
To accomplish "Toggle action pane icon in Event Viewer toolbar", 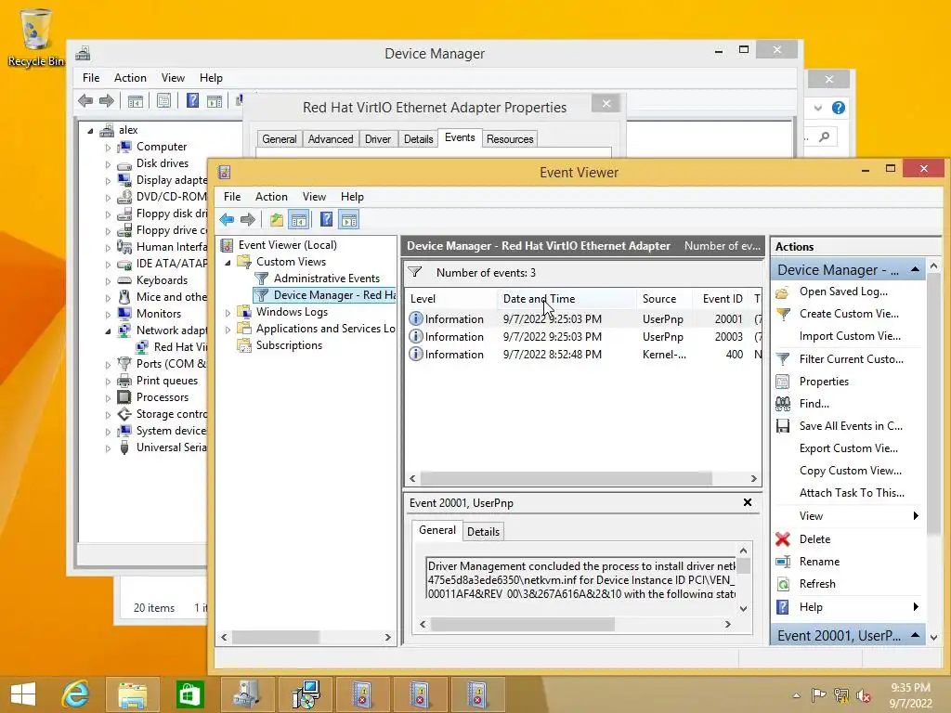I will click(x=349, y=219).
